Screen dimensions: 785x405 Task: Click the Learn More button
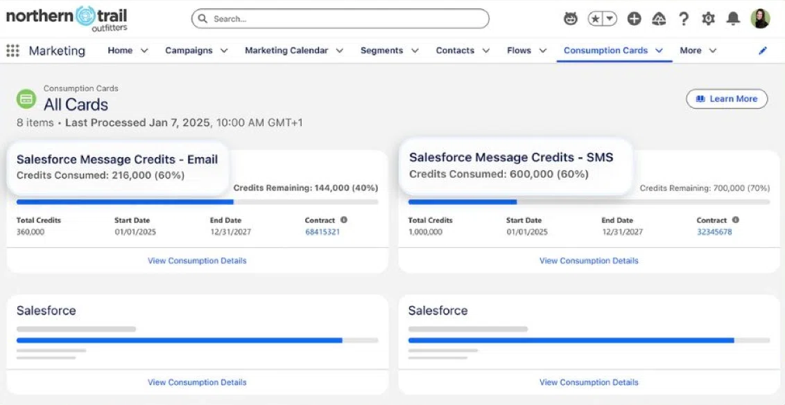pyautogui.click(x=727, y=99)
